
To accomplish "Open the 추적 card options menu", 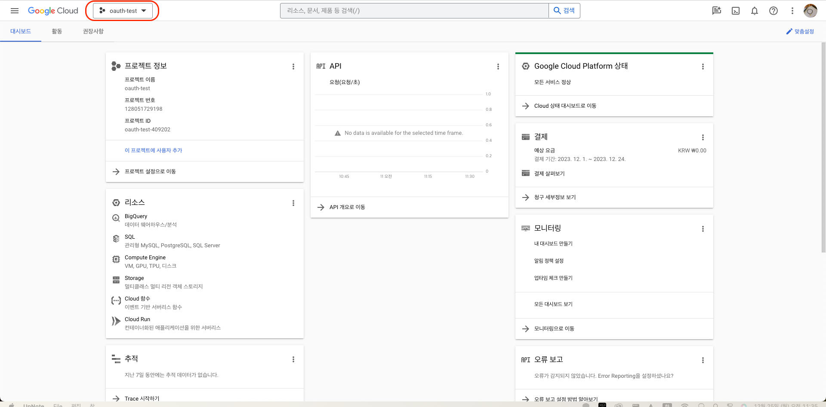I will [293, 359].
